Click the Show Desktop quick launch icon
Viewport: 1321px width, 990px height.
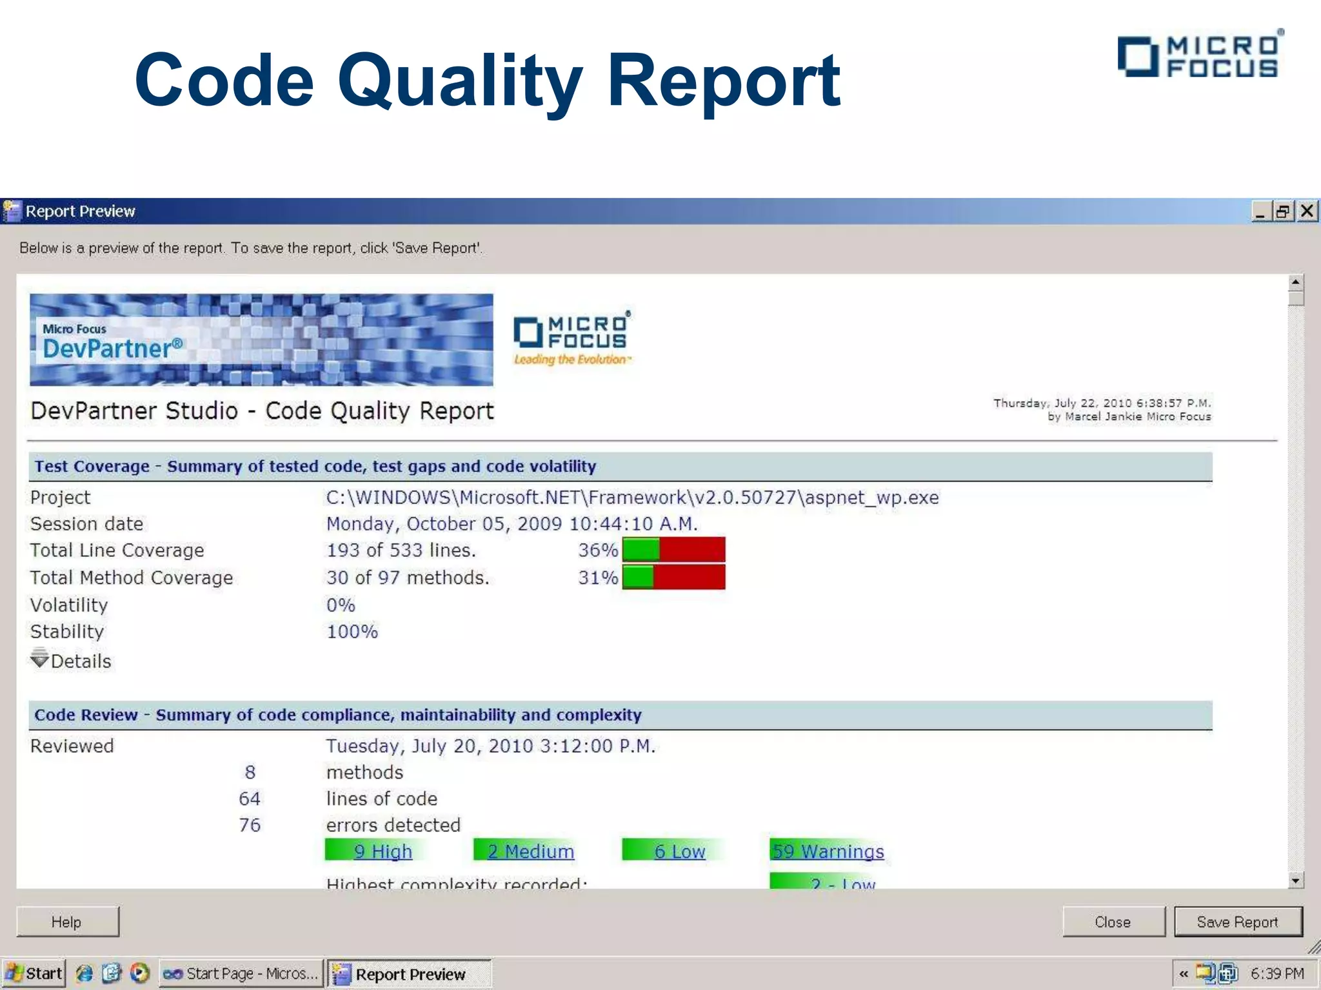[112, 973]
